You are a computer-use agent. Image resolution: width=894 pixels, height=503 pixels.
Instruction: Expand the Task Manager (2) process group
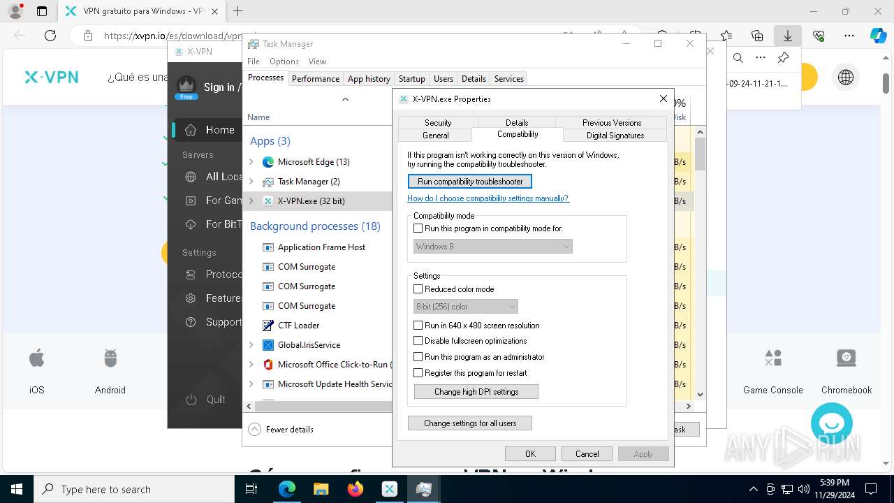(x=251, y=182)
